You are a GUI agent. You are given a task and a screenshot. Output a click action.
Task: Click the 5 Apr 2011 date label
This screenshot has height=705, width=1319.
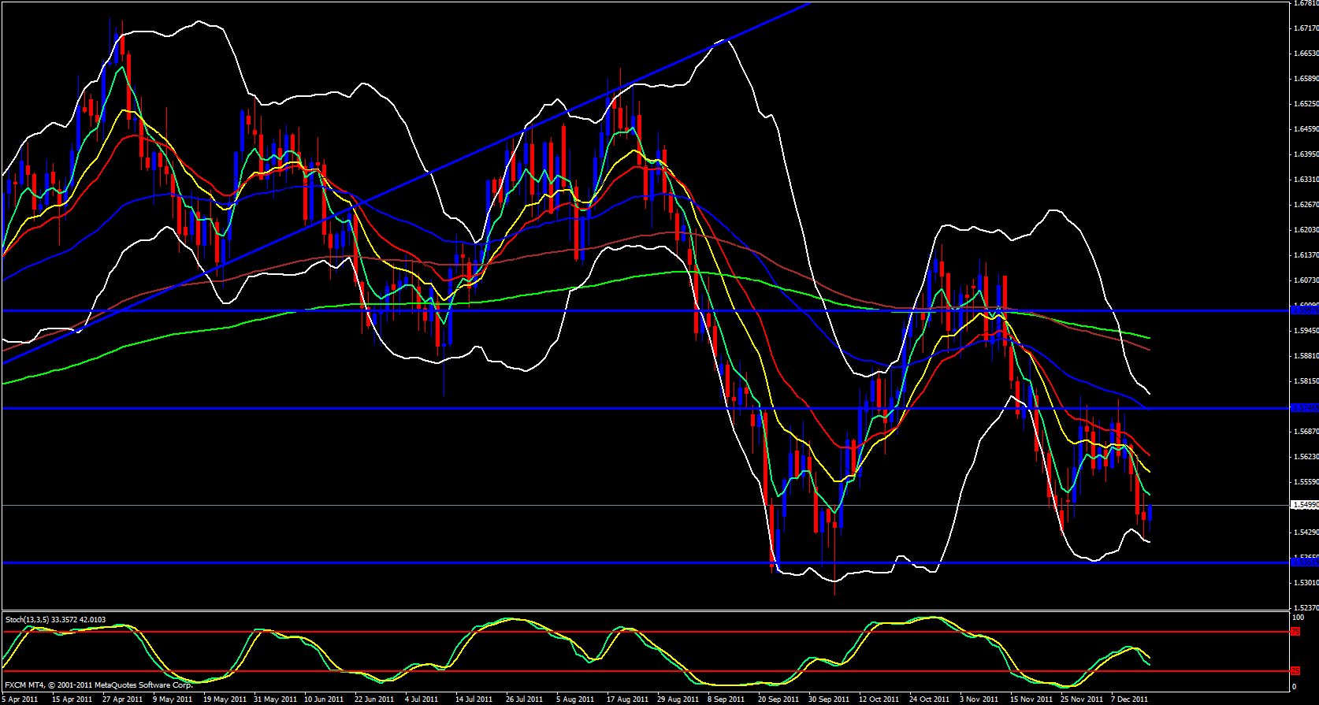[20, 699]
